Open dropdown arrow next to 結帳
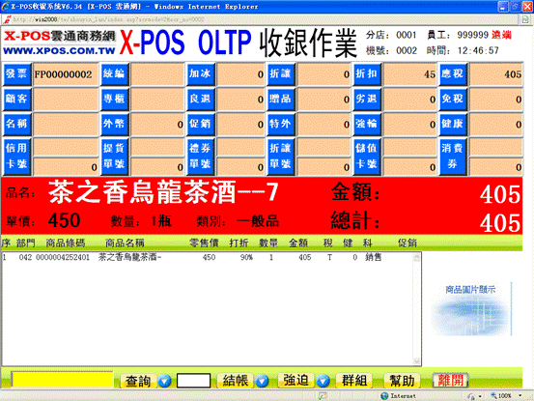Image resolution: width=534 pixels, height=401 pixels. click(x=262, y=381)
